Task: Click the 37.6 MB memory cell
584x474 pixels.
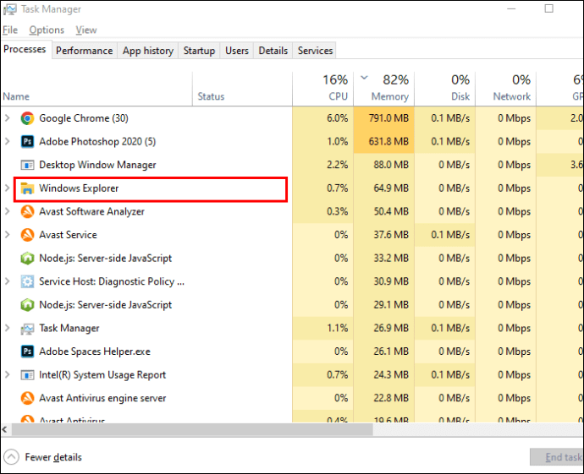Action: 383,235
